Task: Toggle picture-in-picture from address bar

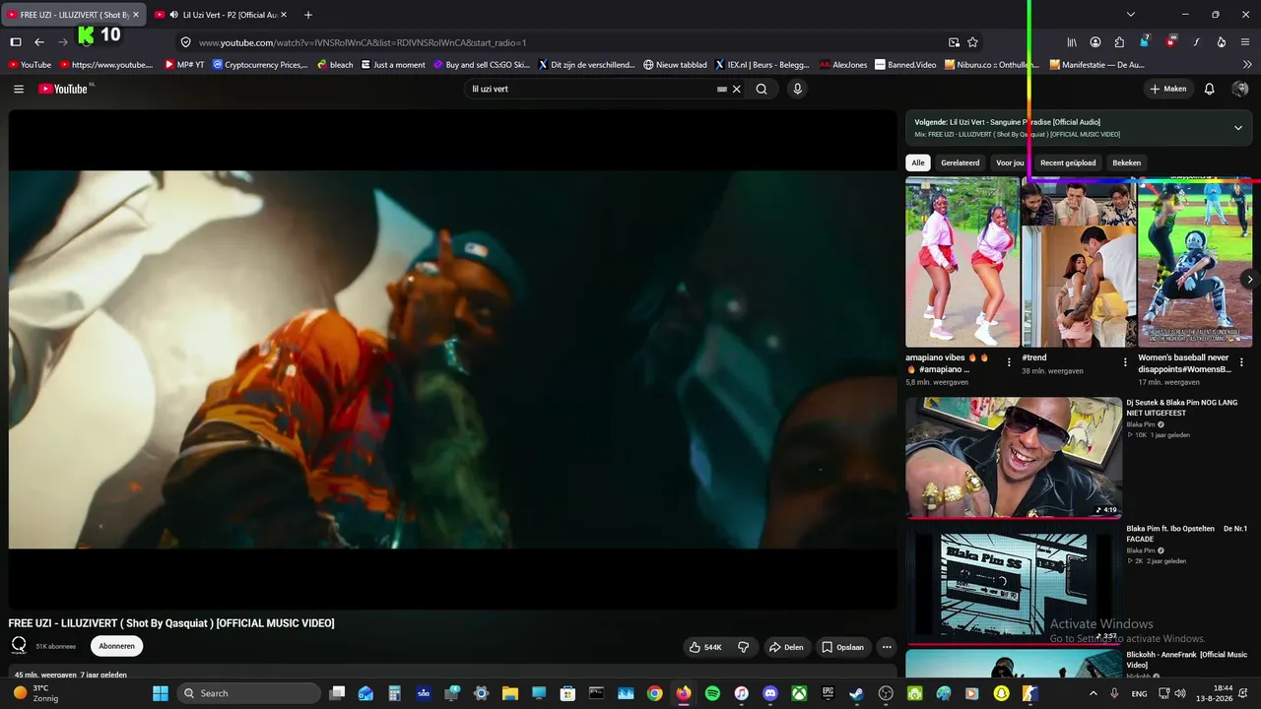Action: click(954, 42)
